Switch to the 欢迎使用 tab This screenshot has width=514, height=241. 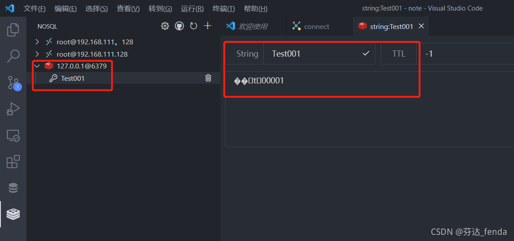(253, 26)
